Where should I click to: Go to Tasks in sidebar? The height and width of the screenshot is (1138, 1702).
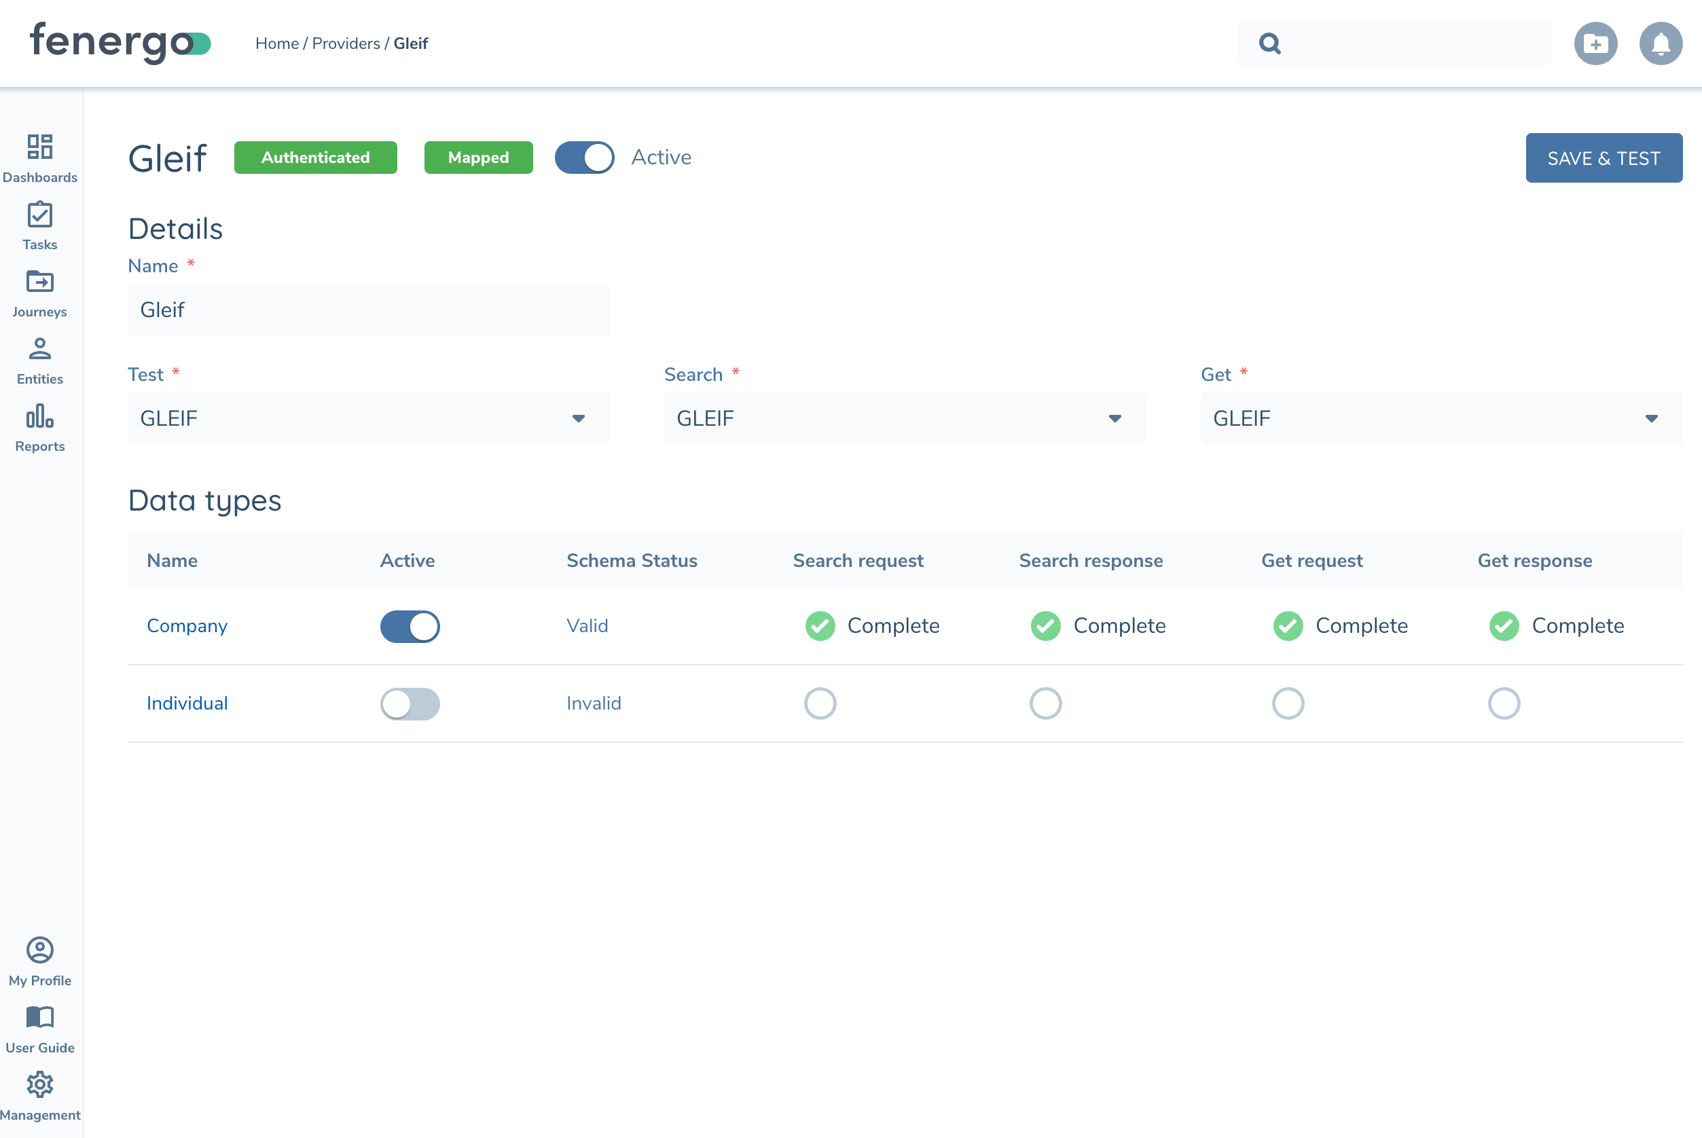point(40,215)
